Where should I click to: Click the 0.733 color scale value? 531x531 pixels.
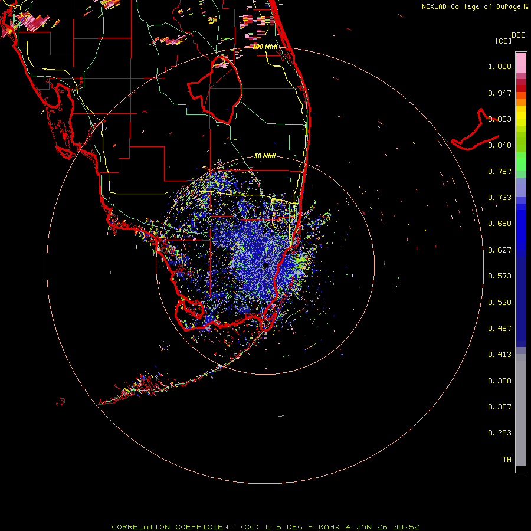click(x=500, y=198)
